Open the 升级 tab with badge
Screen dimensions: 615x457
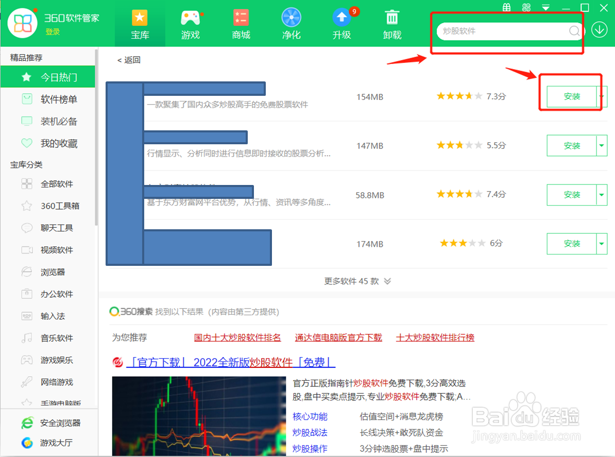[342, 24]
